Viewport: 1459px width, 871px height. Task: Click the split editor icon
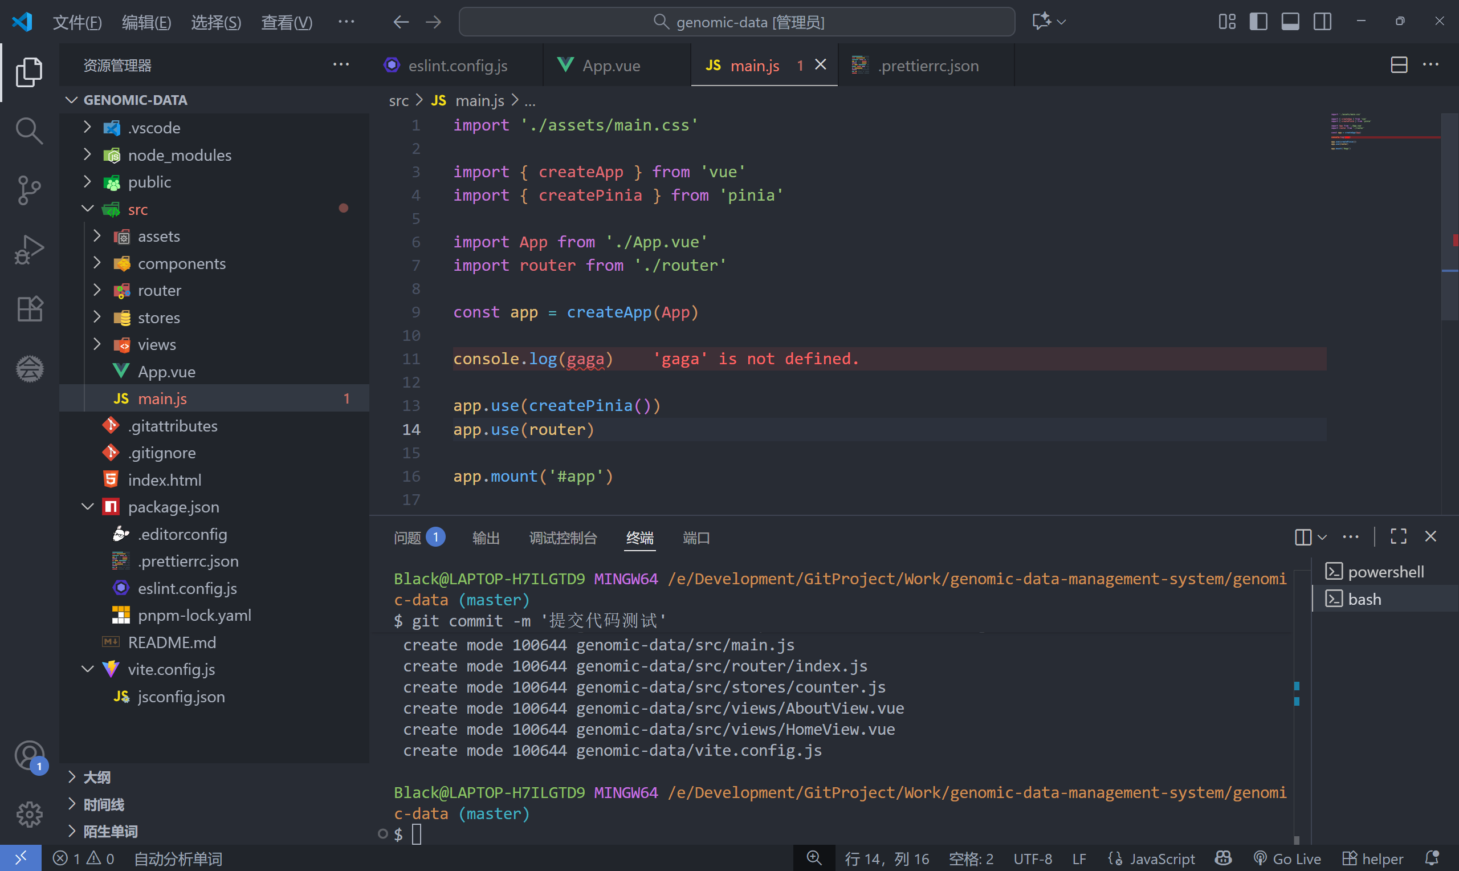pyautogui.click(x=1399, y=65)
